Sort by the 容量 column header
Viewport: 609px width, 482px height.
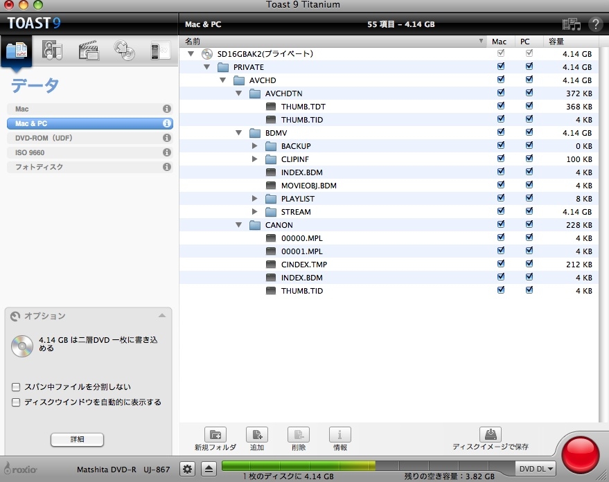click(x=571, y=41)
